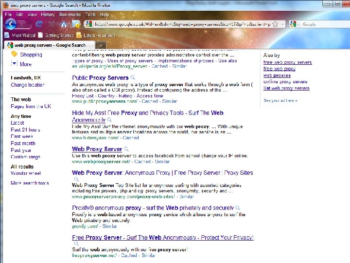The image size is (350, 263).
Task: Filter results by Past year
Action: coord(21,150)
